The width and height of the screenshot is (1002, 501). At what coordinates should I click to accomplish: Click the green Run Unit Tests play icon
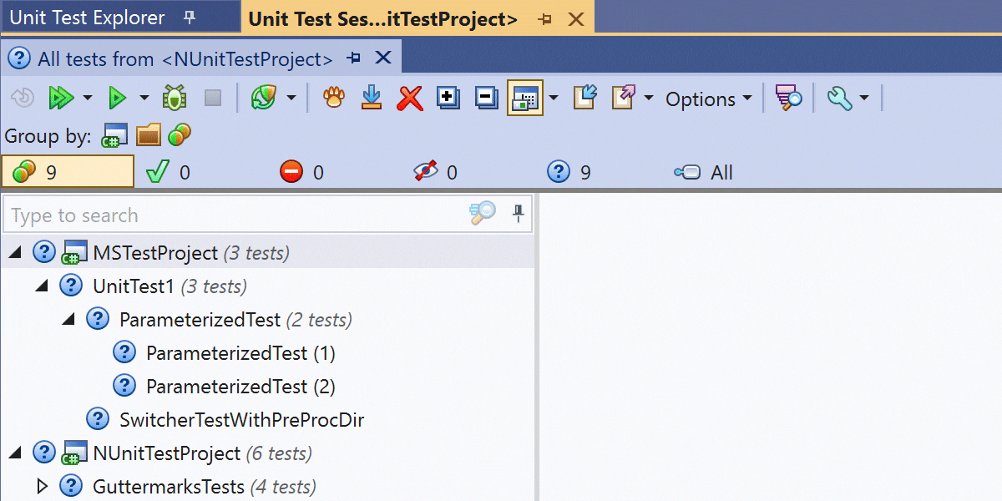click(x=118, y=99)
